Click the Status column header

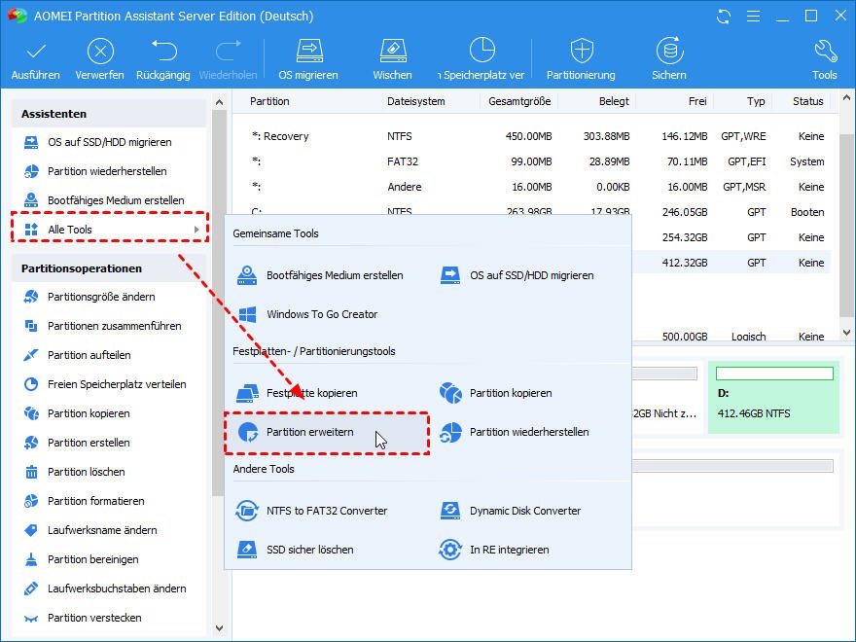(x=808, y=101)
